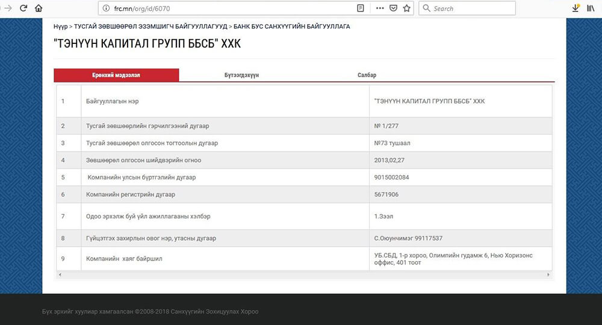
Task: Open ТУСГАЙ ЗӨВШӨӨРӨЛ ЭЗЭМШИГЧ БАЙГУУЛЛАГУУД breadcrumb
Action: (150, 26)
